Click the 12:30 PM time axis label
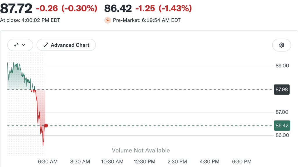This screenshot has height=167, width=298. click(144, 162)
